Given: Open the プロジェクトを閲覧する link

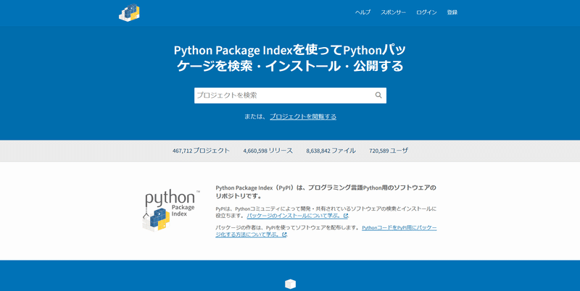Looking at the screenshot, I should coord(303,117).
